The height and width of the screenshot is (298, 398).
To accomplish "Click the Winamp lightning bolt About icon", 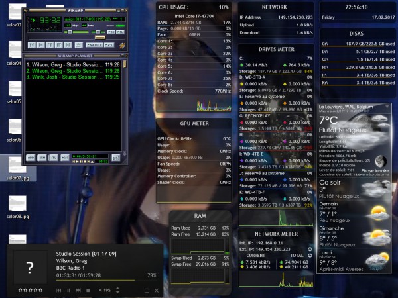I will coord(122,45).
